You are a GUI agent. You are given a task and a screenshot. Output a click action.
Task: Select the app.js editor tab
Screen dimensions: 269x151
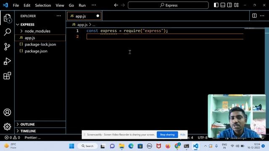pyautogui.click(x=84, y=16)
